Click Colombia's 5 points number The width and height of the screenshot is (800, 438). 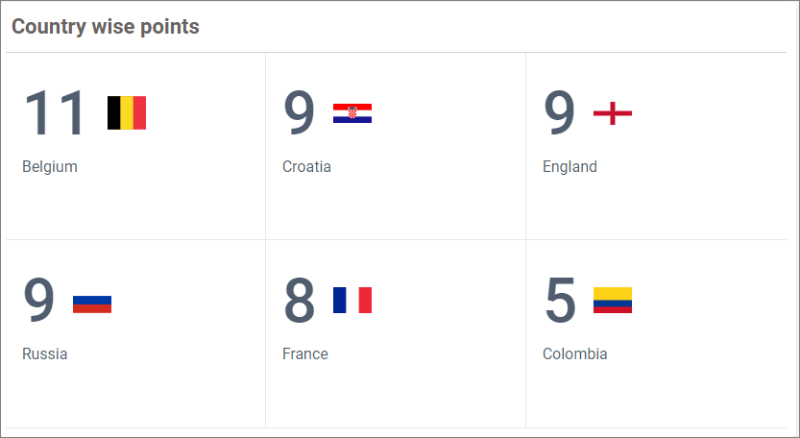coord(560,301)
